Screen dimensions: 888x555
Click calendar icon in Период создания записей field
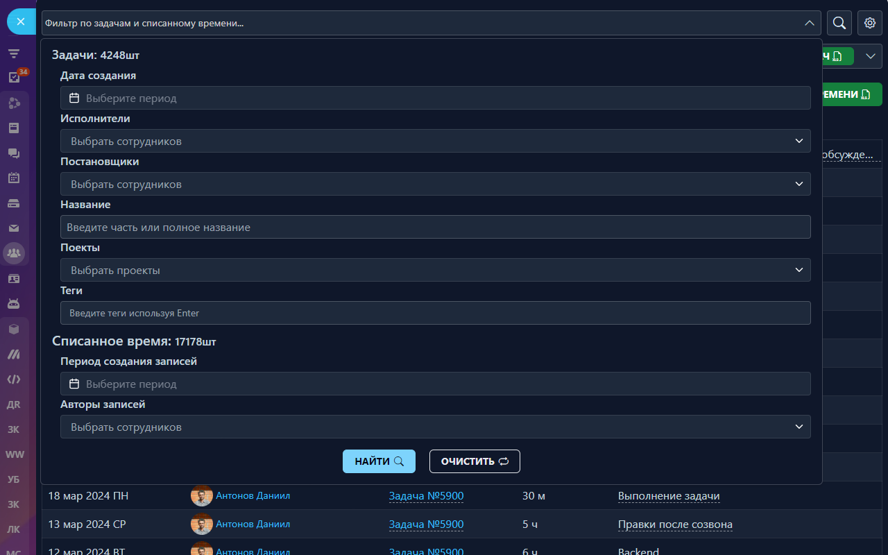pos(74,384)
